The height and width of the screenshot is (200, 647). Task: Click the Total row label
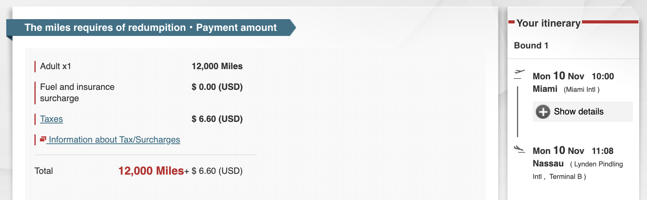[x=43, y=171]
